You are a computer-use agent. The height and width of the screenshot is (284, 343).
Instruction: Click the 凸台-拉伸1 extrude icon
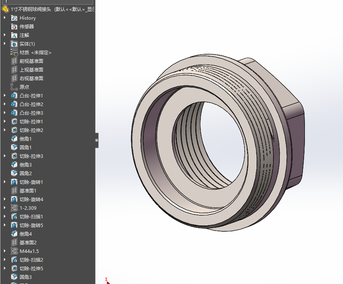tap(14, 96)
